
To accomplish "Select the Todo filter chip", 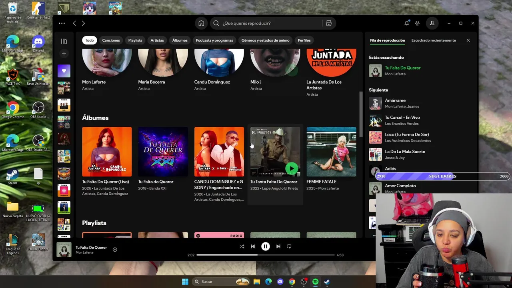I will 90,40.
